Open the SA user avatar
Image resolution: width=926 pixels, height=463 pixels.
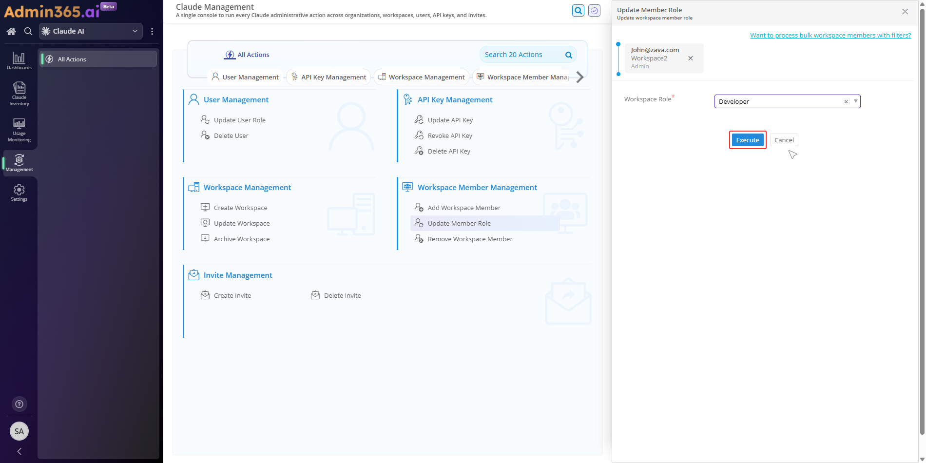[19, 431]
